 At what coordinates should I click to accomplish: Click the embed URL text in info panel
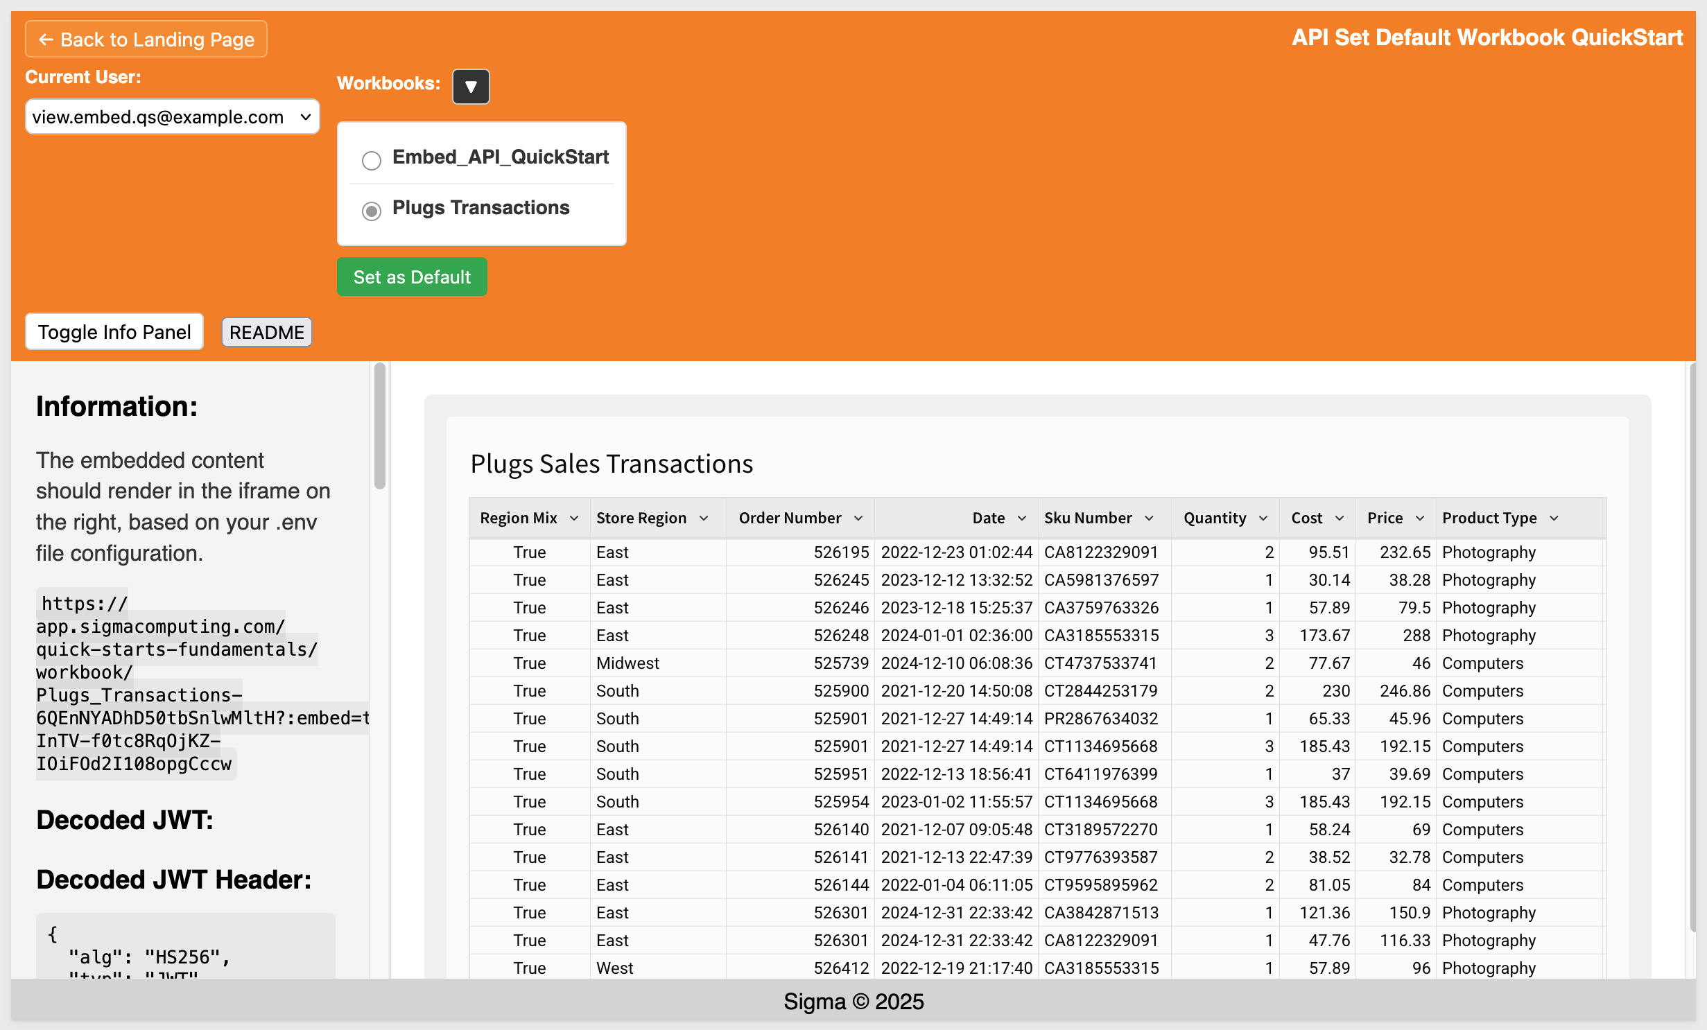pyautogui.click(x=202, y=684)
